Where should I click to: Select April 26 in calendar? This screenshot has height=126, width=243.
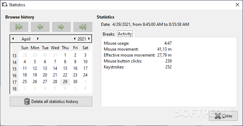(35, 82)
